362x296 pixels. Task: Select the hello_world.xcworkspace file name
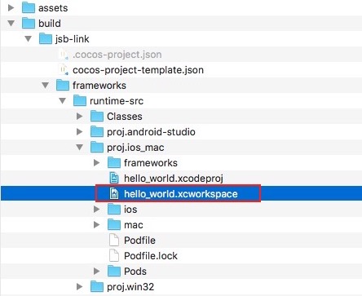click(181, 194)
